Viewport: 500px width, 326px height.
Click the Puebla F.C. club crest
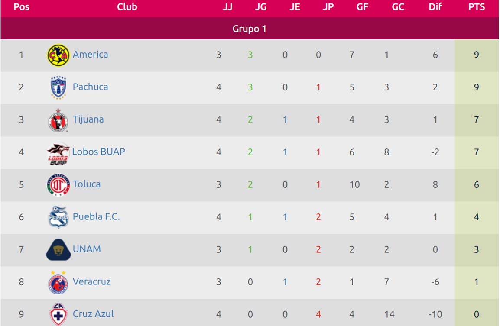point(58,217)
